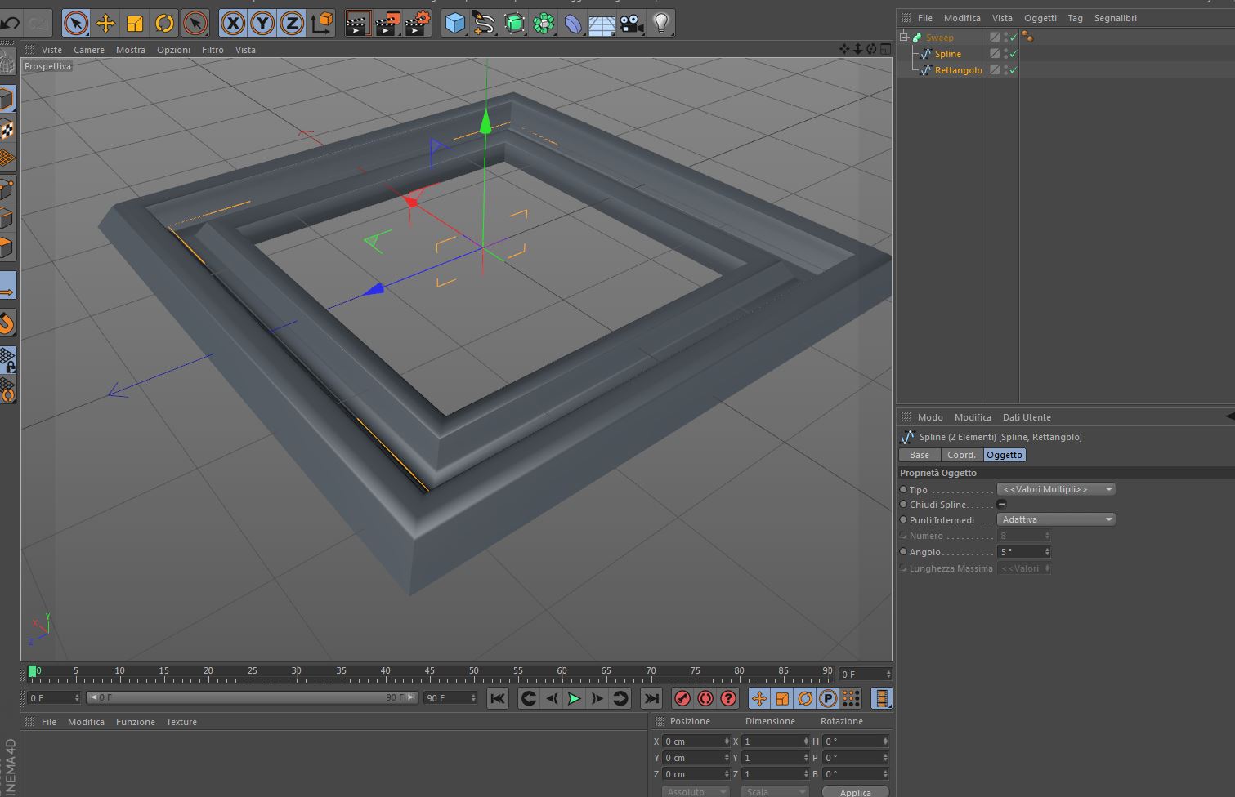The height and width of the screenshot is (797, 1235).
Task: Open the Scala size mode dropdown
Action: 774,792
